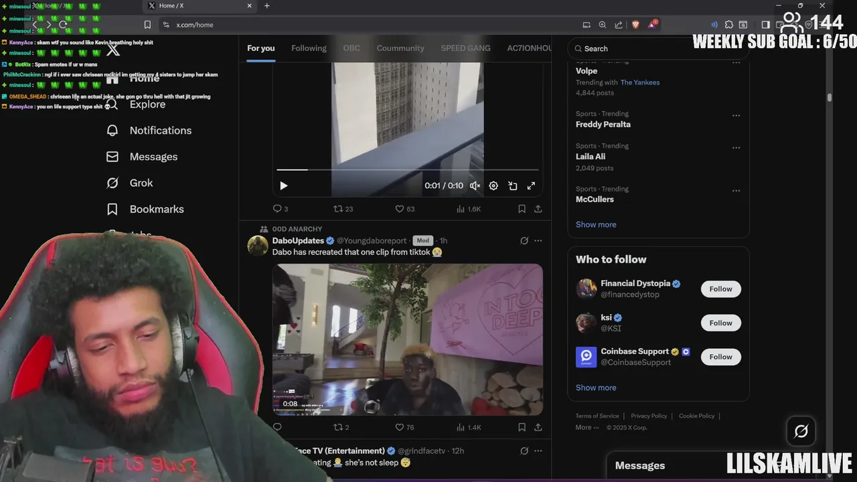Switch to the OBC tab
Screen dimensions: 857x482
pos(352,48)
